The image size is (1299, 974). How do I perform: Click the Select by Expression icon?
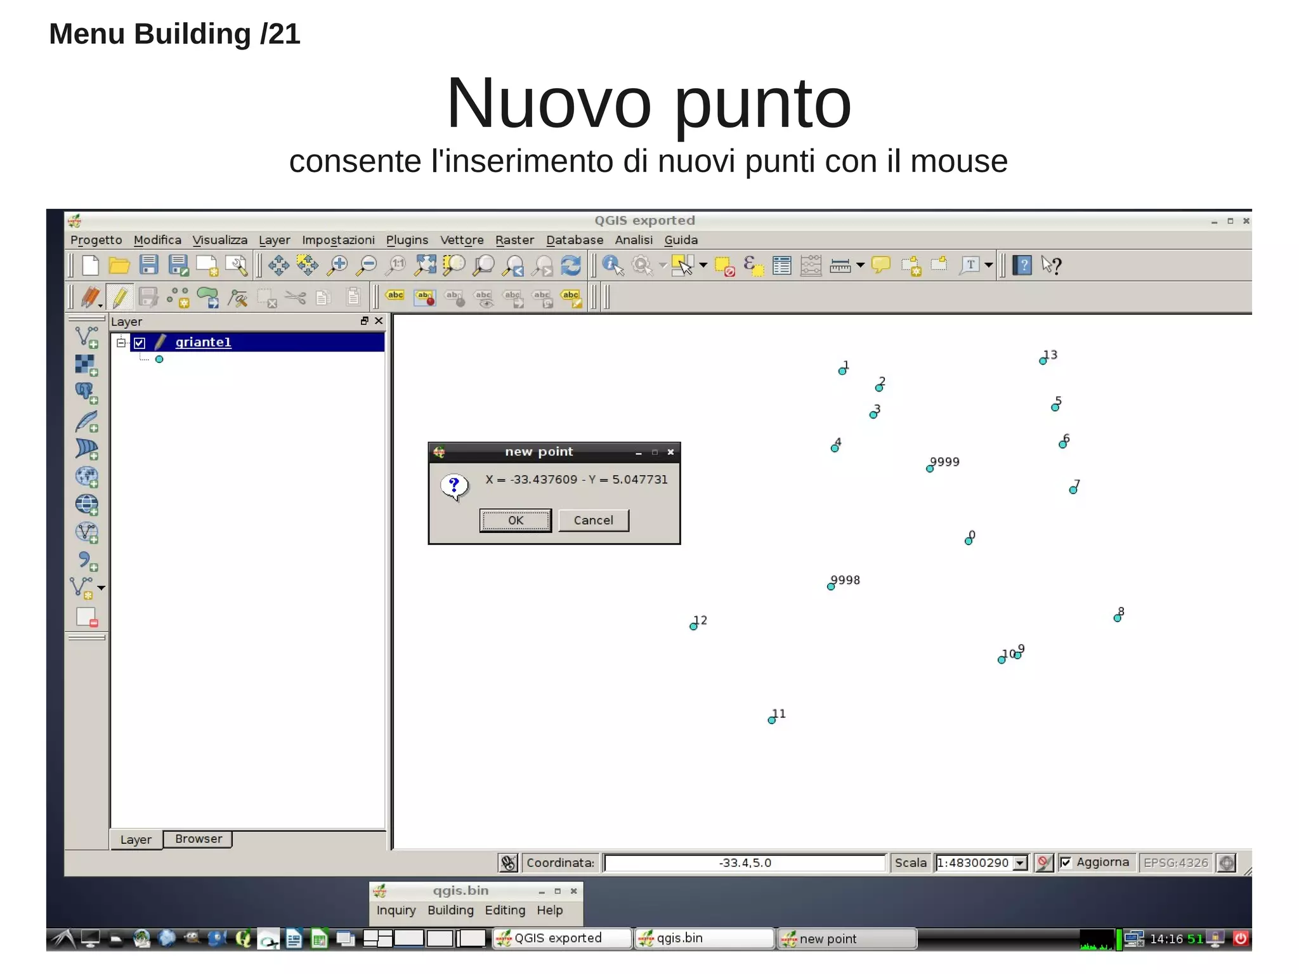(x=754, y=265)
